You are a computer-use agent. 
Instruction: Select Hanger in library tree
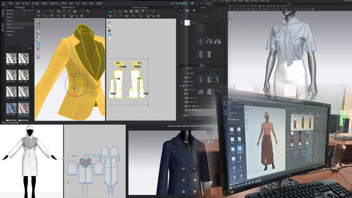[x=9, y=21]
